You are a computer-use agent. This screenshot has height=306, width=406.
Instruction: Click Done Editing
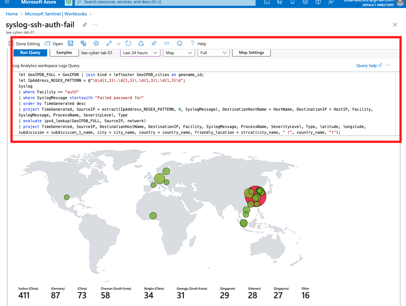[25, 44]
